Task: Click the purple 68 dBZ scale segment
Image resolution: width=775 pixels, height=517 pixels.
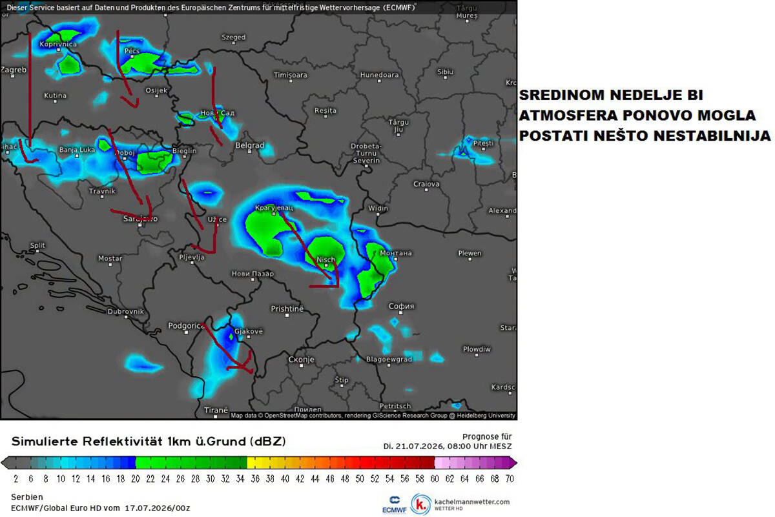Action: point(495,462)
